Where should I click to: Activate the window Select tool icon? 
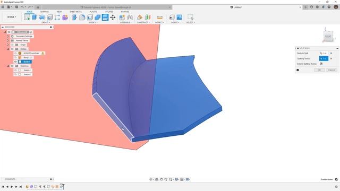[190, 17]
